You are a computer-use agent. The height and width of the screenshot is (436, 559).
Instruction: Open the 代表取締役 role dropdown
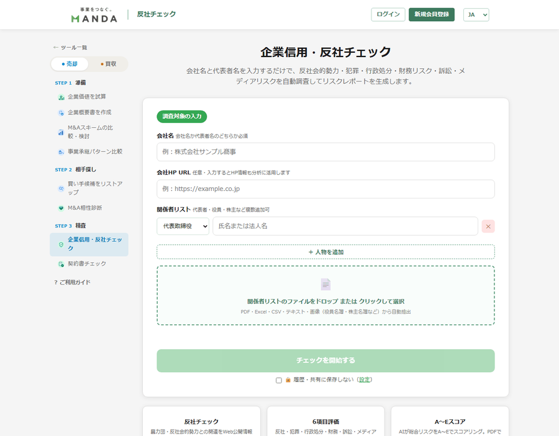coord(183,226)
